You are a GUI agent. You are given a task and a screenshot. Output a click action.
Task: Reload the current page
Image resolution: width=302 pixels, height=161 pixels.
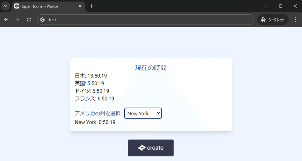click(29, 20)
